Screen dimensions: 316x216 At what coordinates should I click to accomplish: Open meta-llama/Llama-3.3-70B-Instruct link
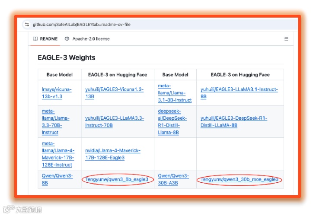point(55,121)
